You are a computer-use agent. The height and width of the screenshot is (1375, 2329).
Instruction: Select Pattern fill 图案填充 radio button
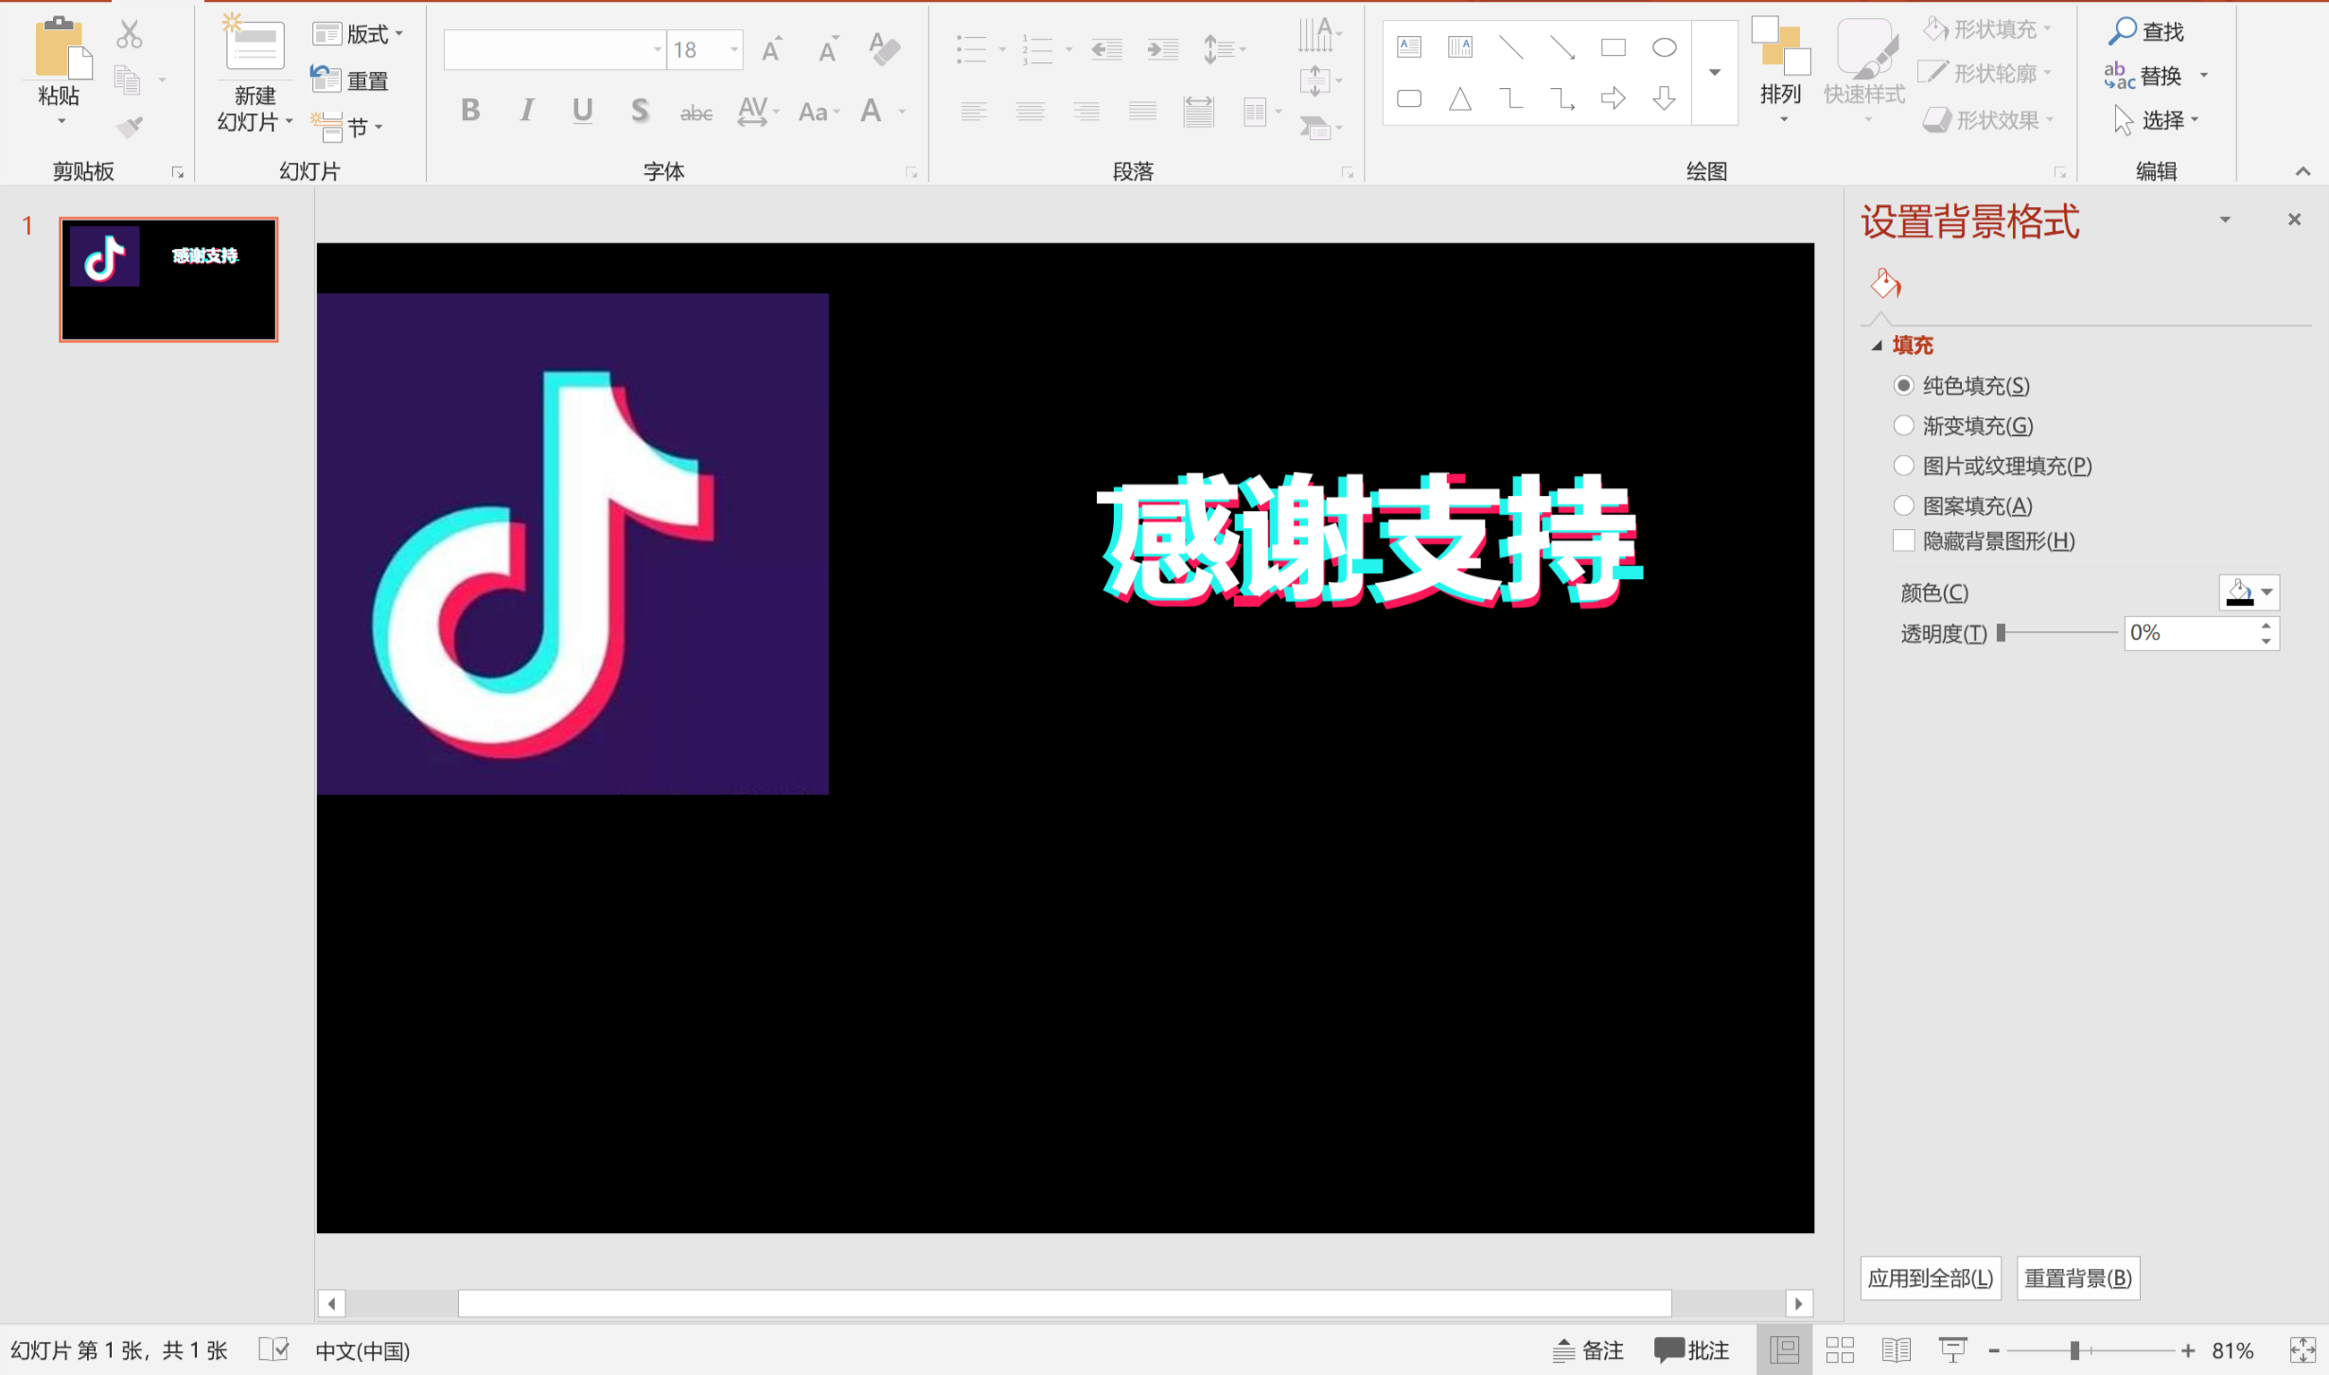click(x=1903, y=505)
